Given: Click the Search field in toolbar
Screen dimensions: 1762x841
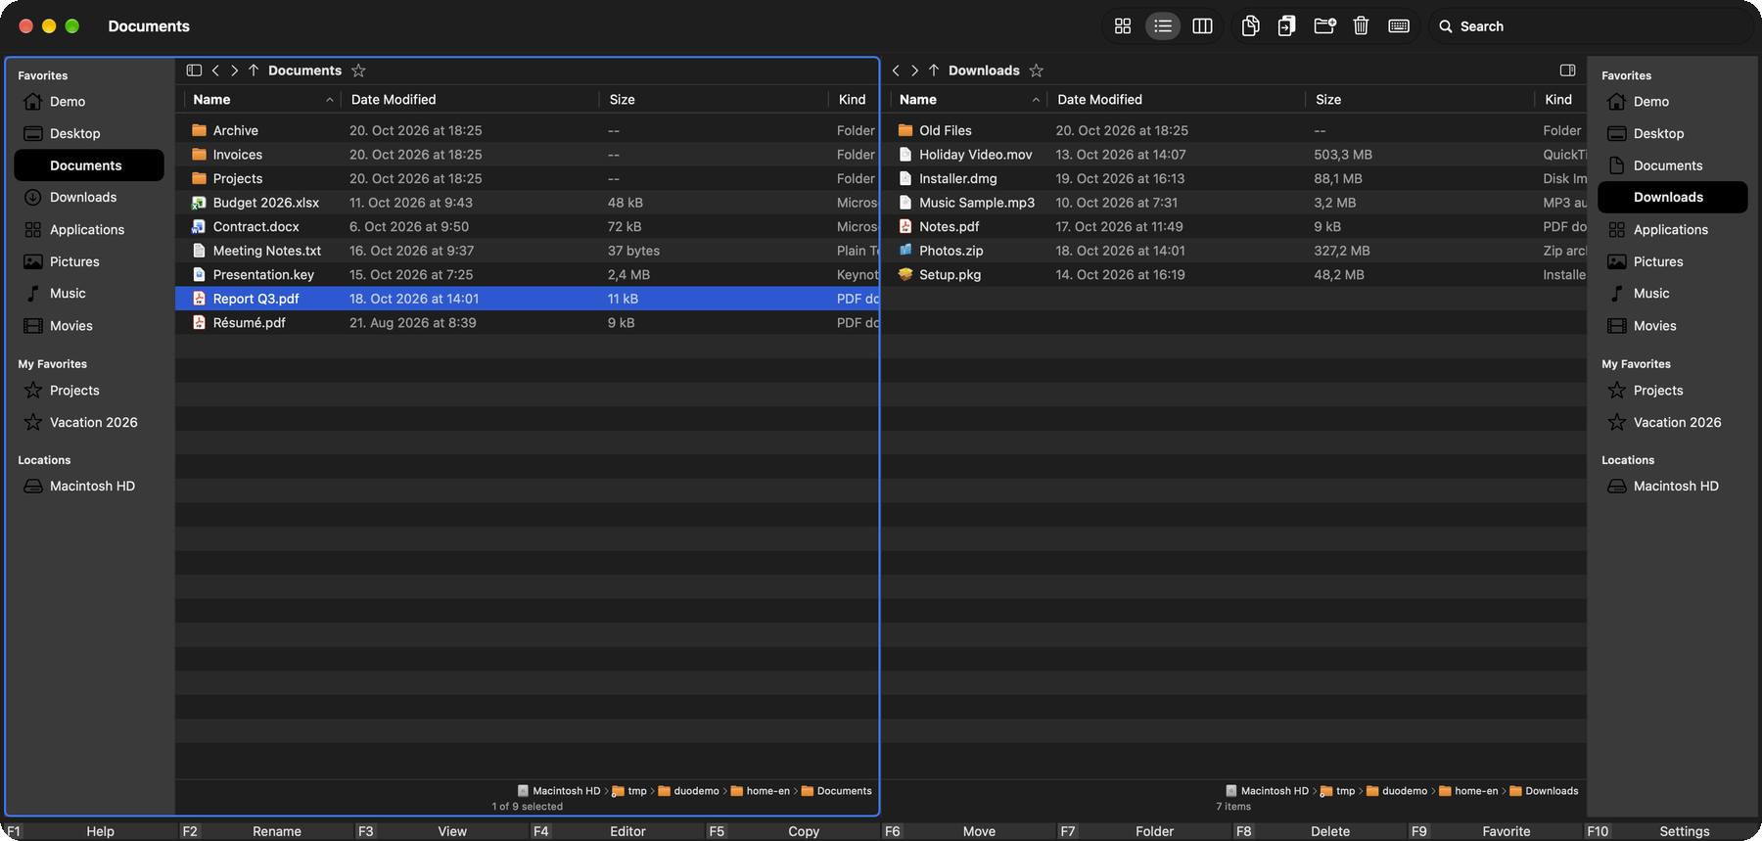Looking at the screenshot, I should click(x=1591, y=26).
